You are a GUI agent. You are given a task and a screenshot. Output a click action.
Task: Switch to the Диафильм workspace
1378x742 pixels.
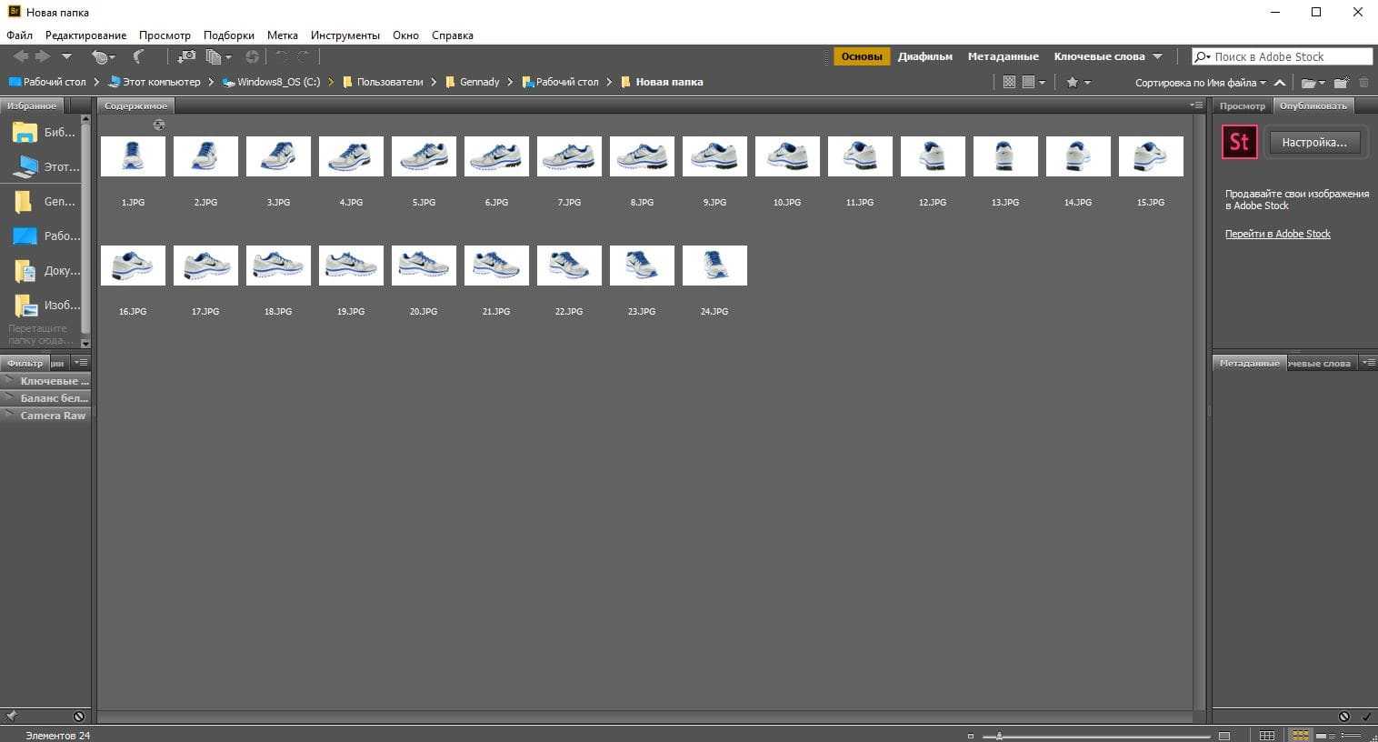click(x=924, y=56)
